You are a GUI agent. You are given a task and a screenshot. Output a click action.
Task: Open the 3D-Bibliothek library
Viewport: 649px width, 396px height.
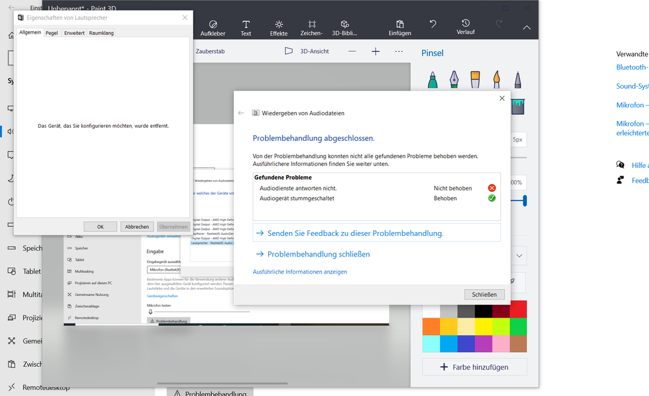click(345, 27)
